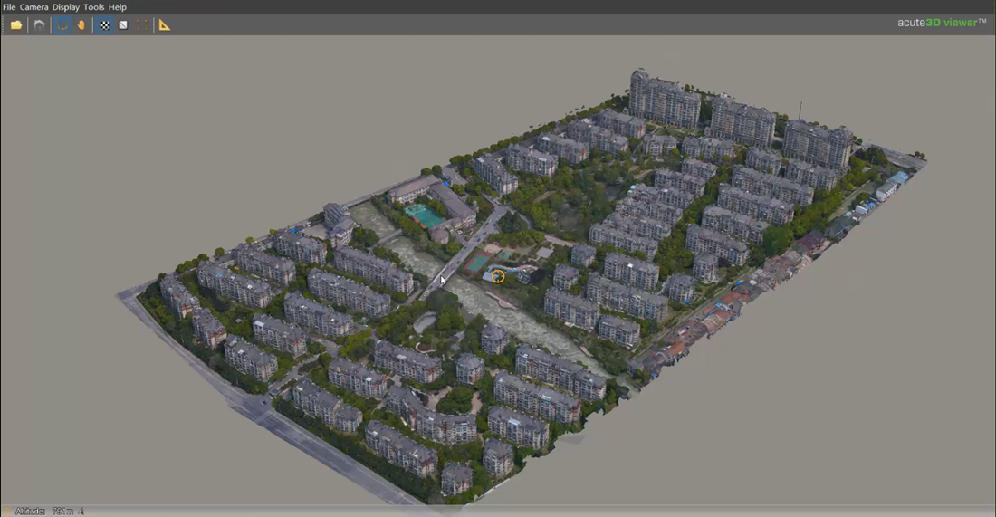This screenshot has width=996, height=517.
Task: Click the acute3D viewer logo
Action: click(x=942, y=23)
